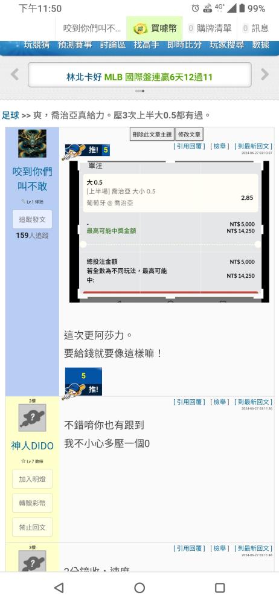Open 神人DIDO's placeholder avatar
The height and width of the screenshot is (604, 279).
[32, 417]
